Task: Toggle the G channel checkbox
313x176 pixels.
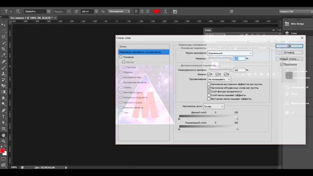Action: click(x=217, y=74)
